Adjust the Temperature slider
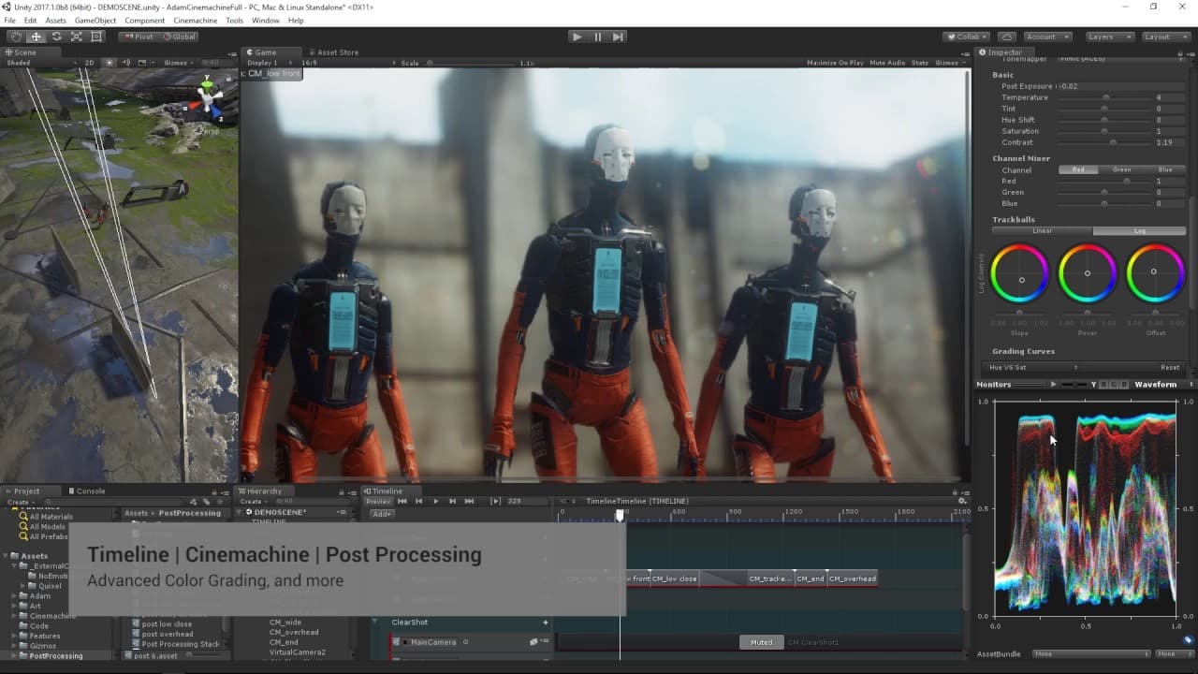 tap(1104, 97)
